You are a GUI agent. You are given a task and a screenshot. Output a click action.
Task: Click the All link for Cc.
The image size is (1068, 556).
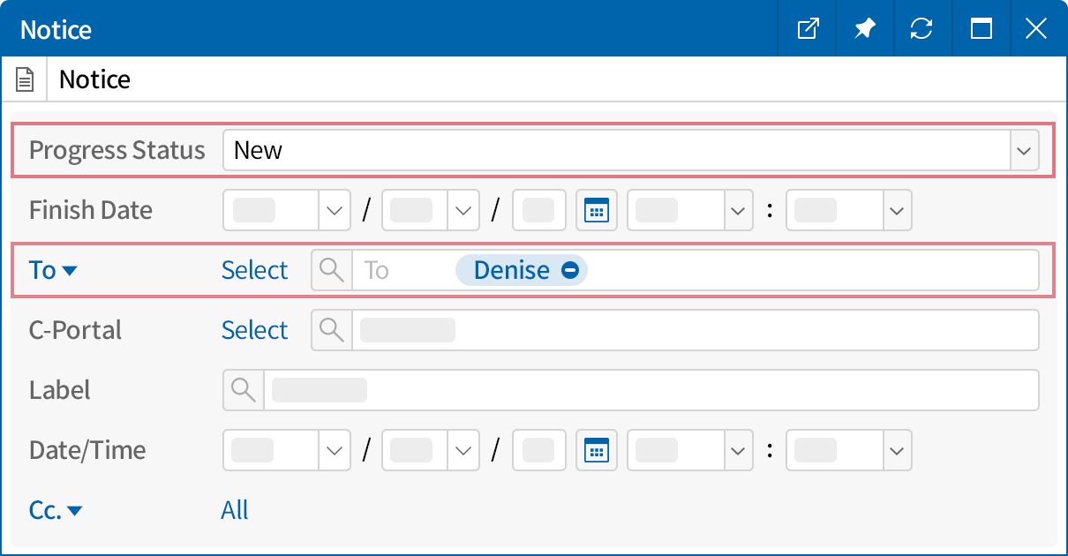tap(235, 510)
